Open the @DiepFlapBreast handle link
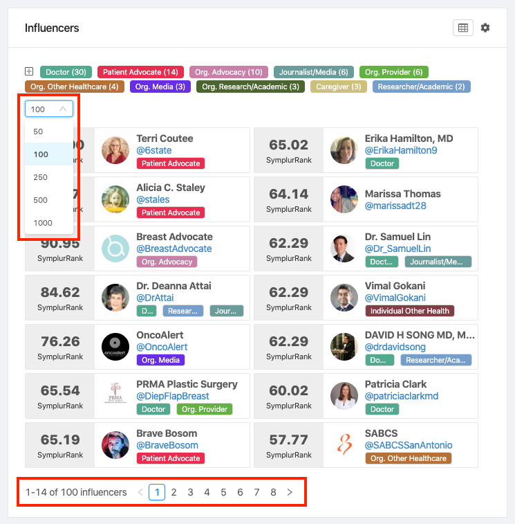This screenshot has width=515, height=524. point(173,396)
